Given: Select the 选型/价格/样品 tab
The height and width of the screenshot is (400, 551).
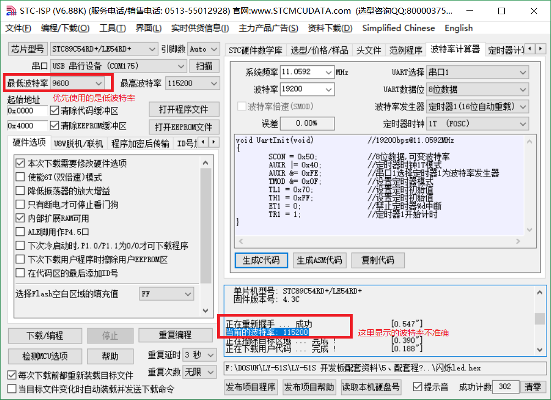Looking at the screenshot, I should coord(319,50).
